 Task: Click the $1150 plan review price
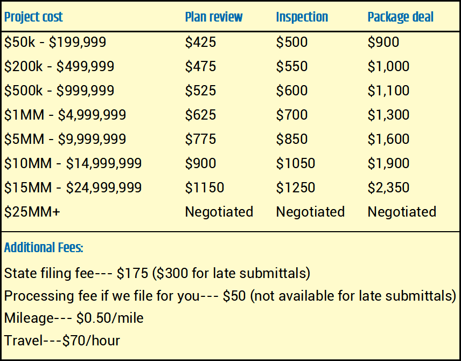pos(204,188)
